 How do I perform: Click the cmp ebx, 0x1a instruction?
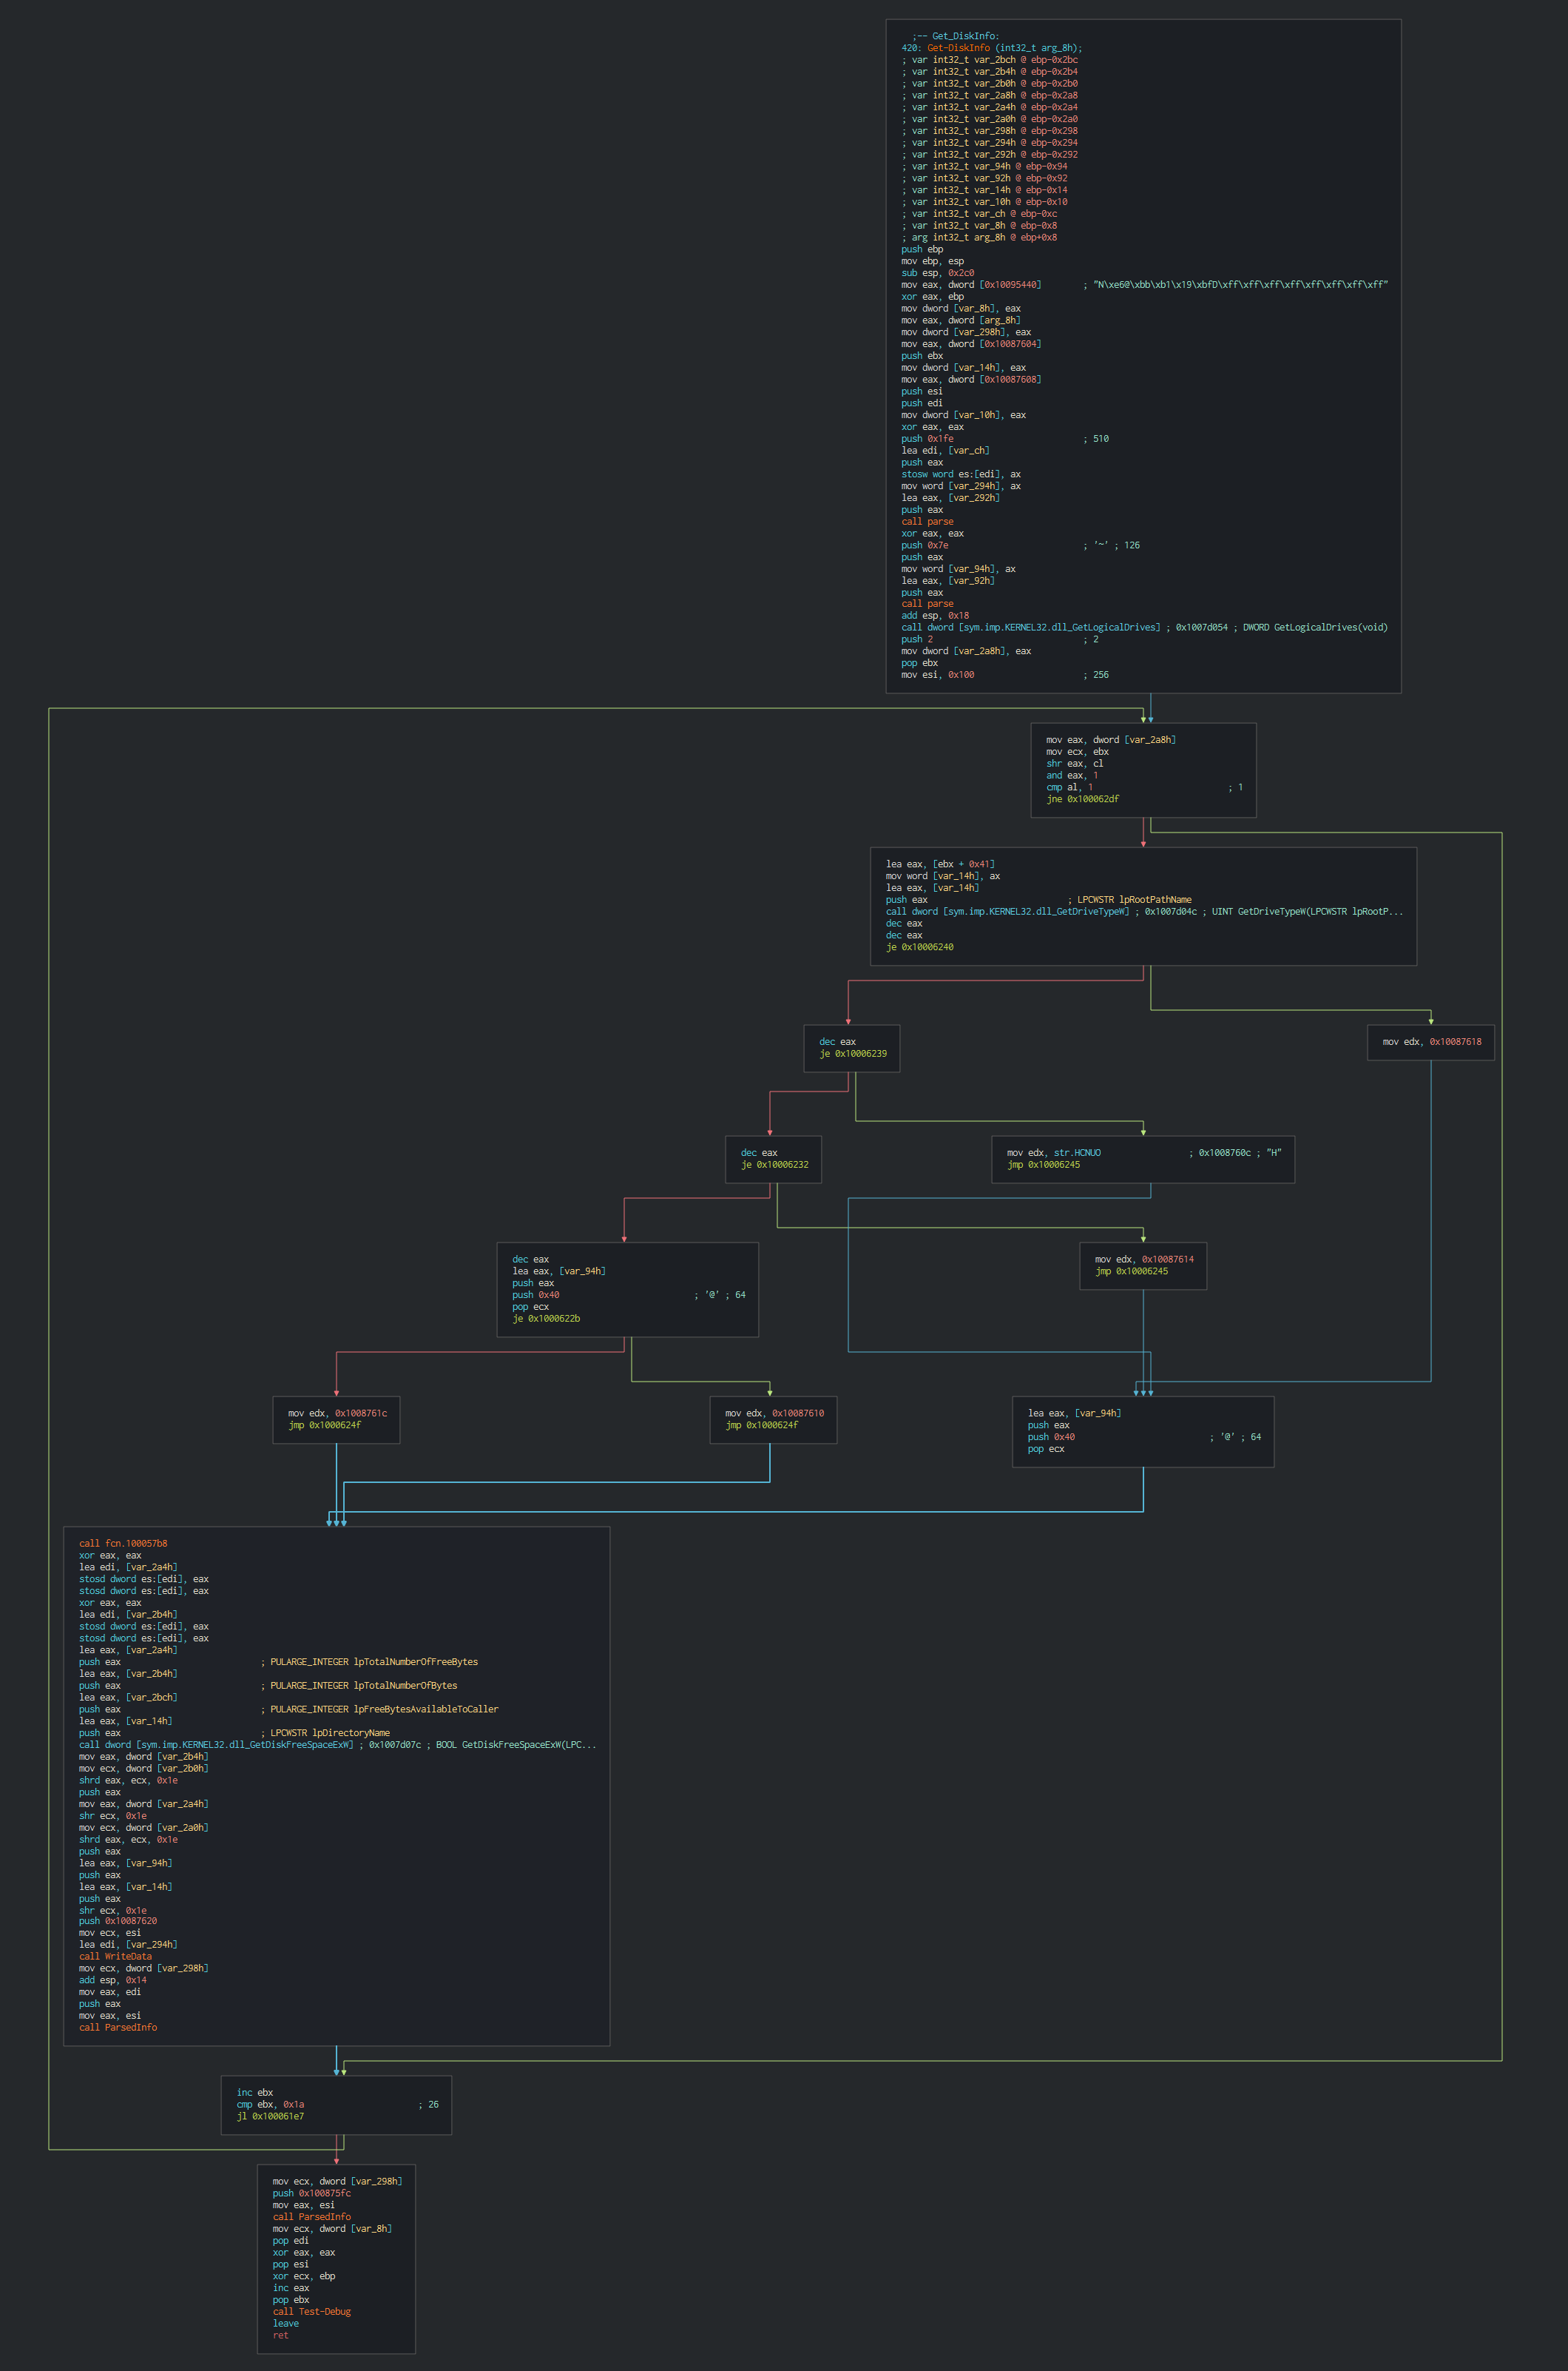270,2105
